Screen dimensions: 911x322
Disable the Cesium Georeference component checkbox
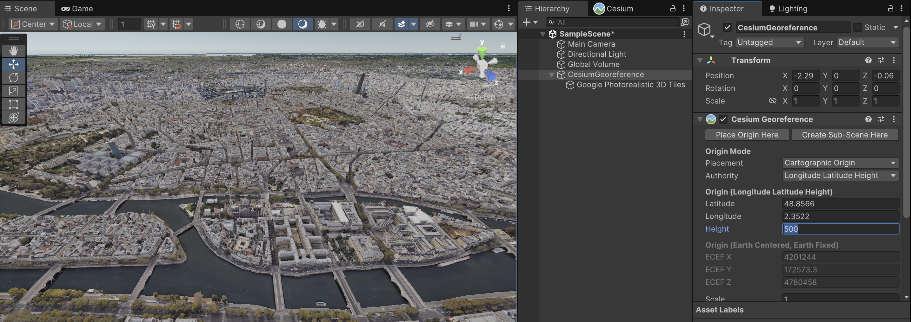click(x=723, y=119)
